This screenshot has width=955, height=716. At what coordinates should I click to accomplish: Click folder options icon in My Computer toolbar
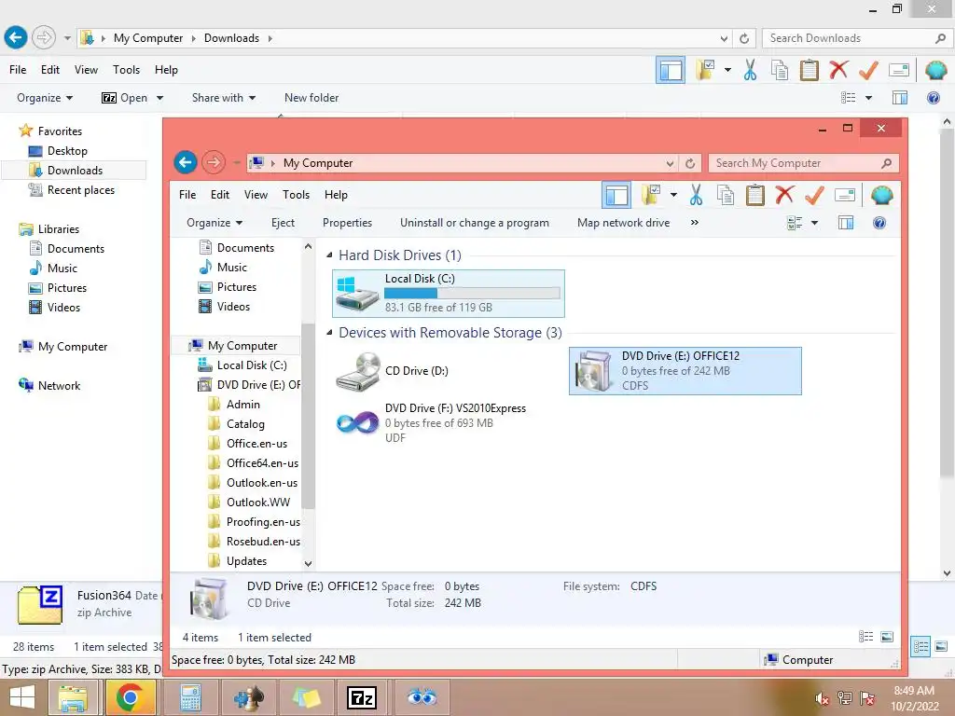651,195
